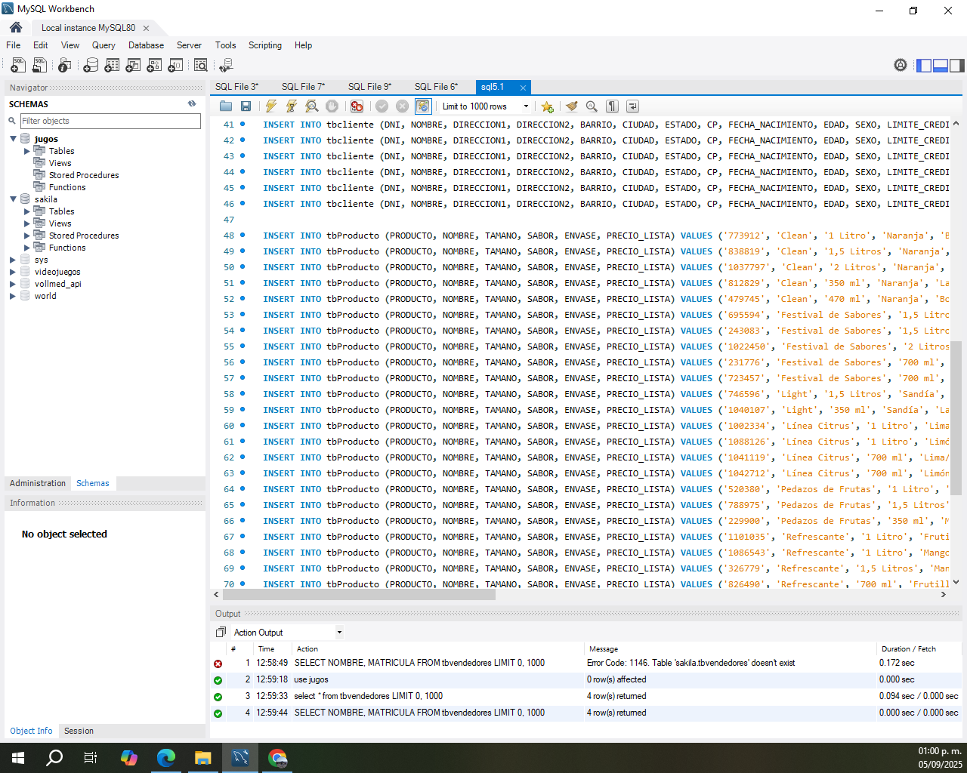
Task: Open the Query menu
Action: pyautogui.click(x=103, y=45)
